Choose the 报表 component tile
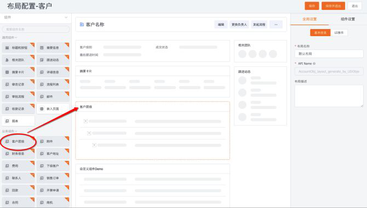The image size is (367, 208). point(18,121)
